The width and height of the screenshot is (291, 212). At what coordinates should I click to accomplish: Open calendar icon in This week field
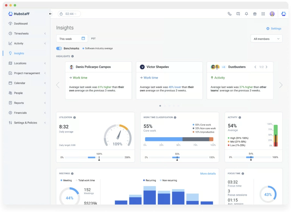point(83,38)
